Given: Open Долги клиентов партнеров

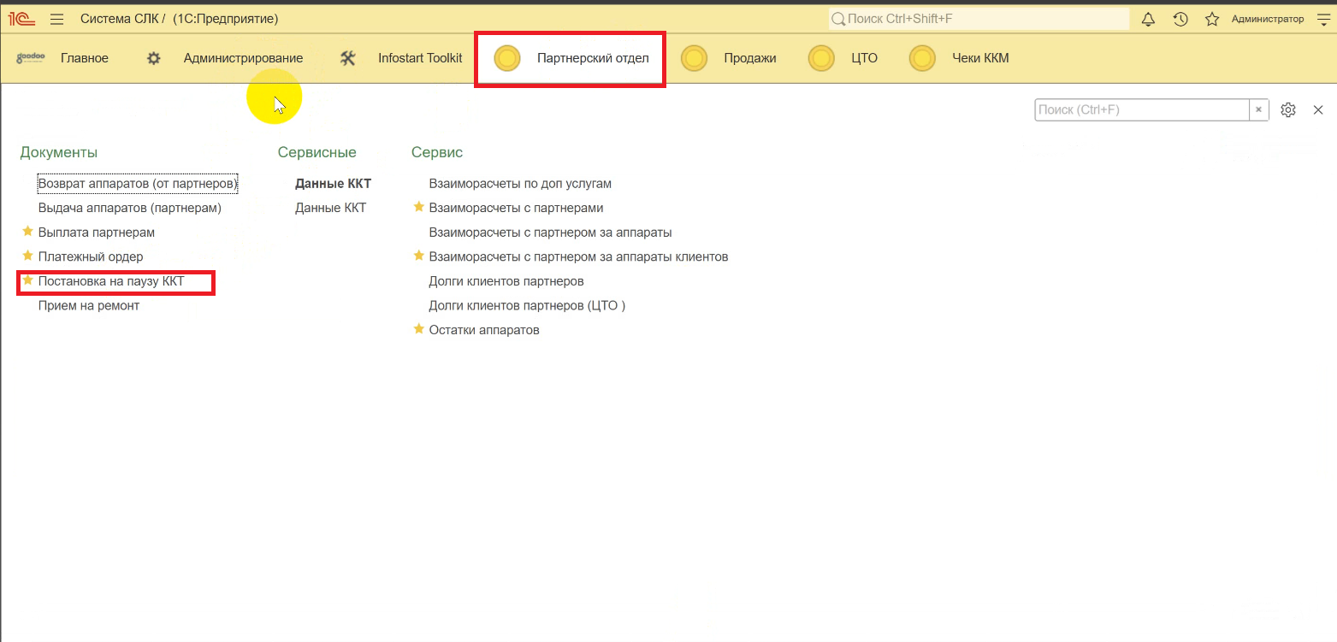Looking at the screenshot, I should [x=506, y=281].
